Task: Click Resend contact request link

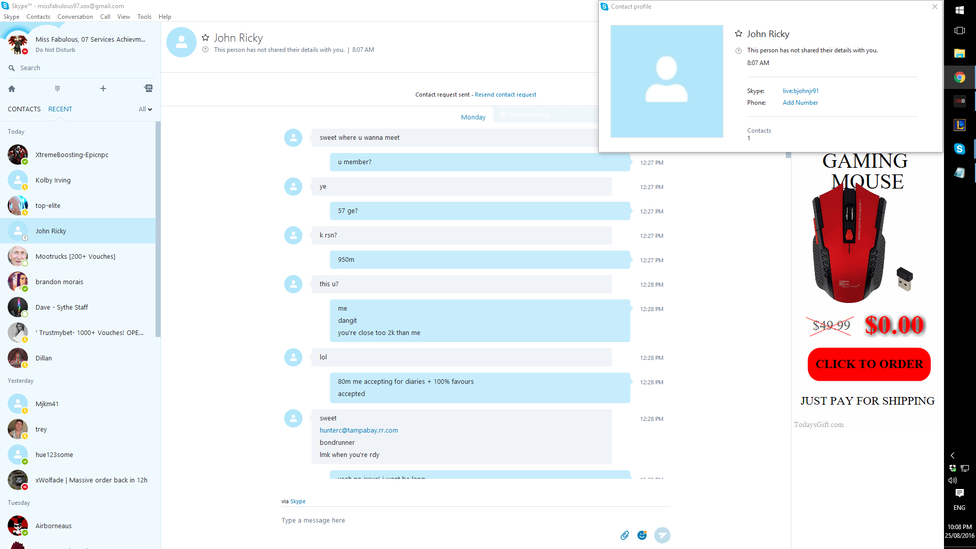Action: point(505,95)
